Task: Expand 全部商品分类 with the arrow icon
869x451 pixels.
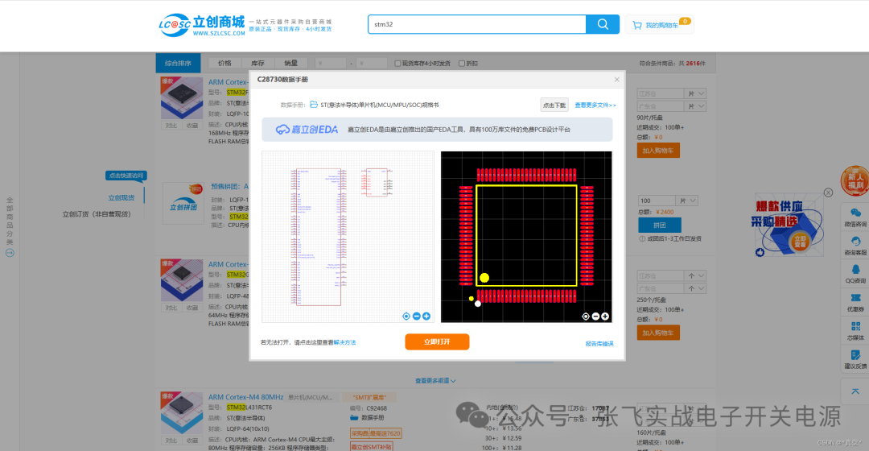Action: tap(10, 253)
